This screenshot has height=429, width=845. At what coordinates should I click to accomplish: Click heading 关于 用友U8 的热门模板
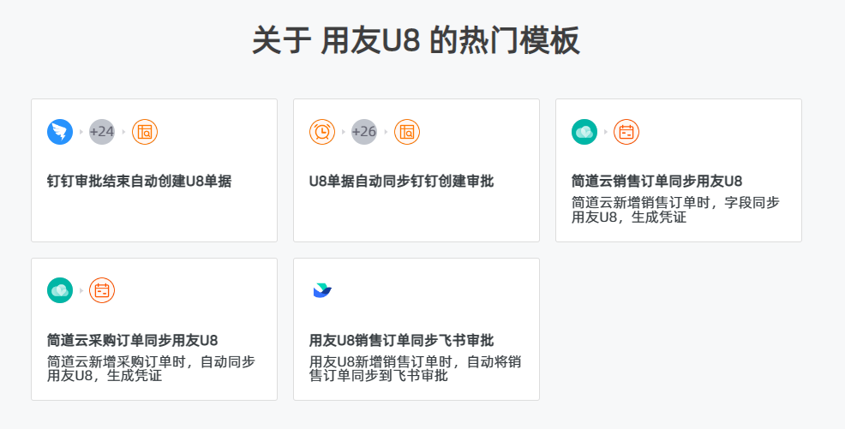click(416, 40)
